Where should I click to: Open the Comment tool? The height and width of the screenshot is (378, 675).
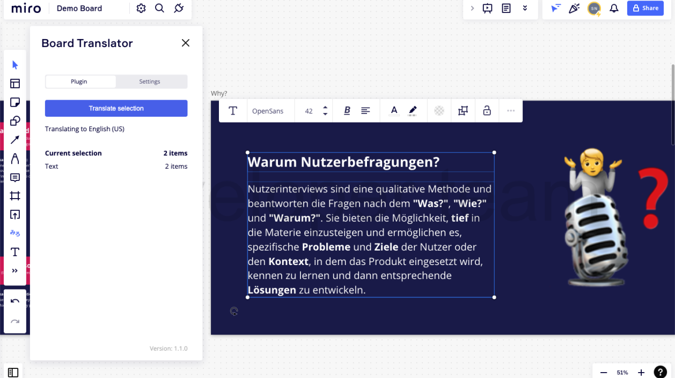[14, 177]
